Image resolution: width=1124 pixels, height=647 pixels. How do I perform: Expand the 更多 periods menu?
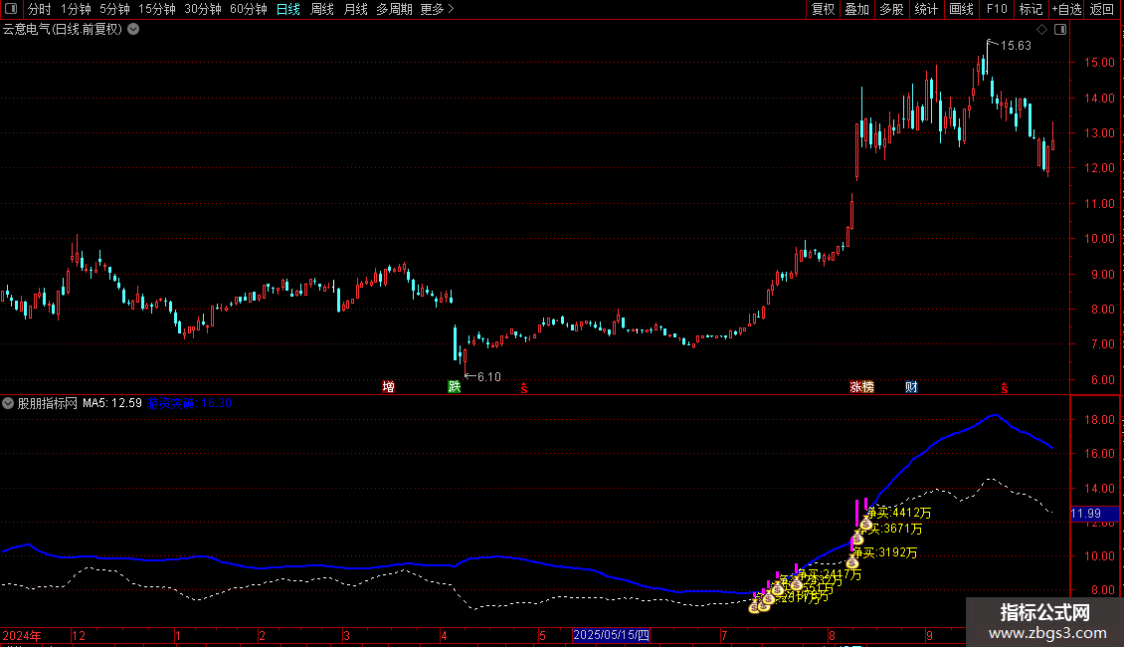(x=437, y=9)
